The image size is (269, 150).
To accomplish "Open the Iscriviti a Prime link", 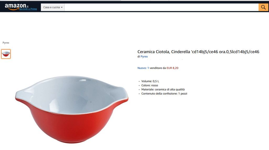I will tap(28, 9).
